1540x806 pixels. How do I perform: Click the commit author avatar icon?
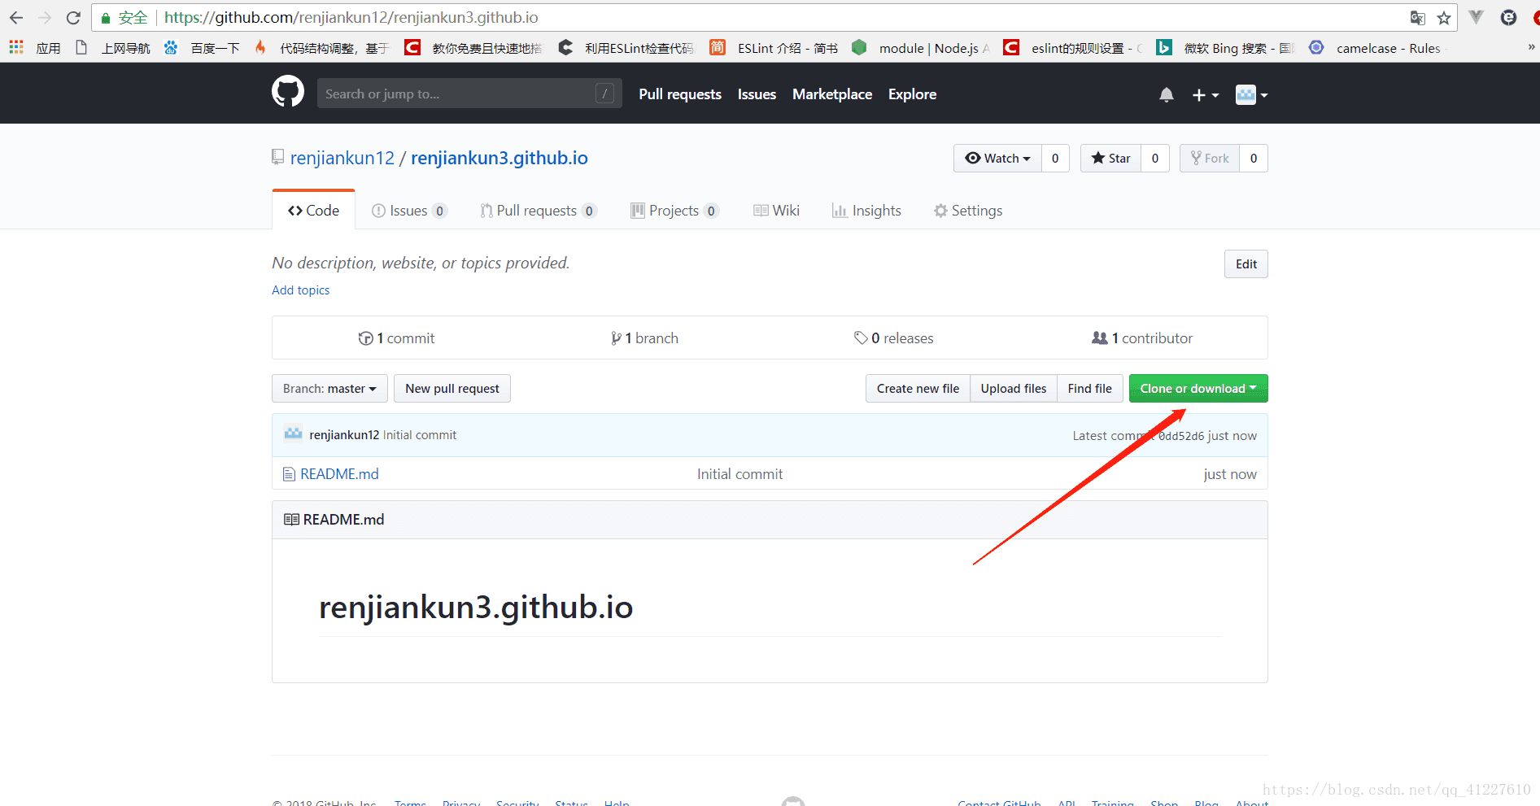(293, 433)
